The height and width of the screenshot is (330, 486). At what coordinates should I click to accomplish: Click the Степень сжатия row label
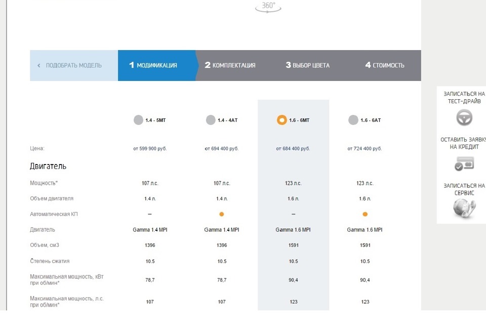[50, 261]
